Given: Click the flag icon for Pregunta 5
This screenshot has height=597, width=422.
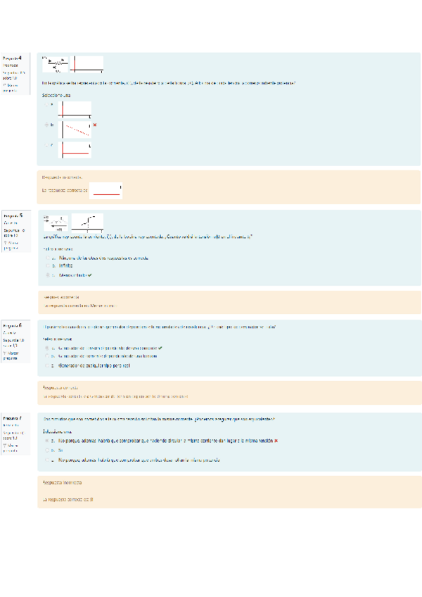Looking at the screenshot, I should [x=6, y=243].
